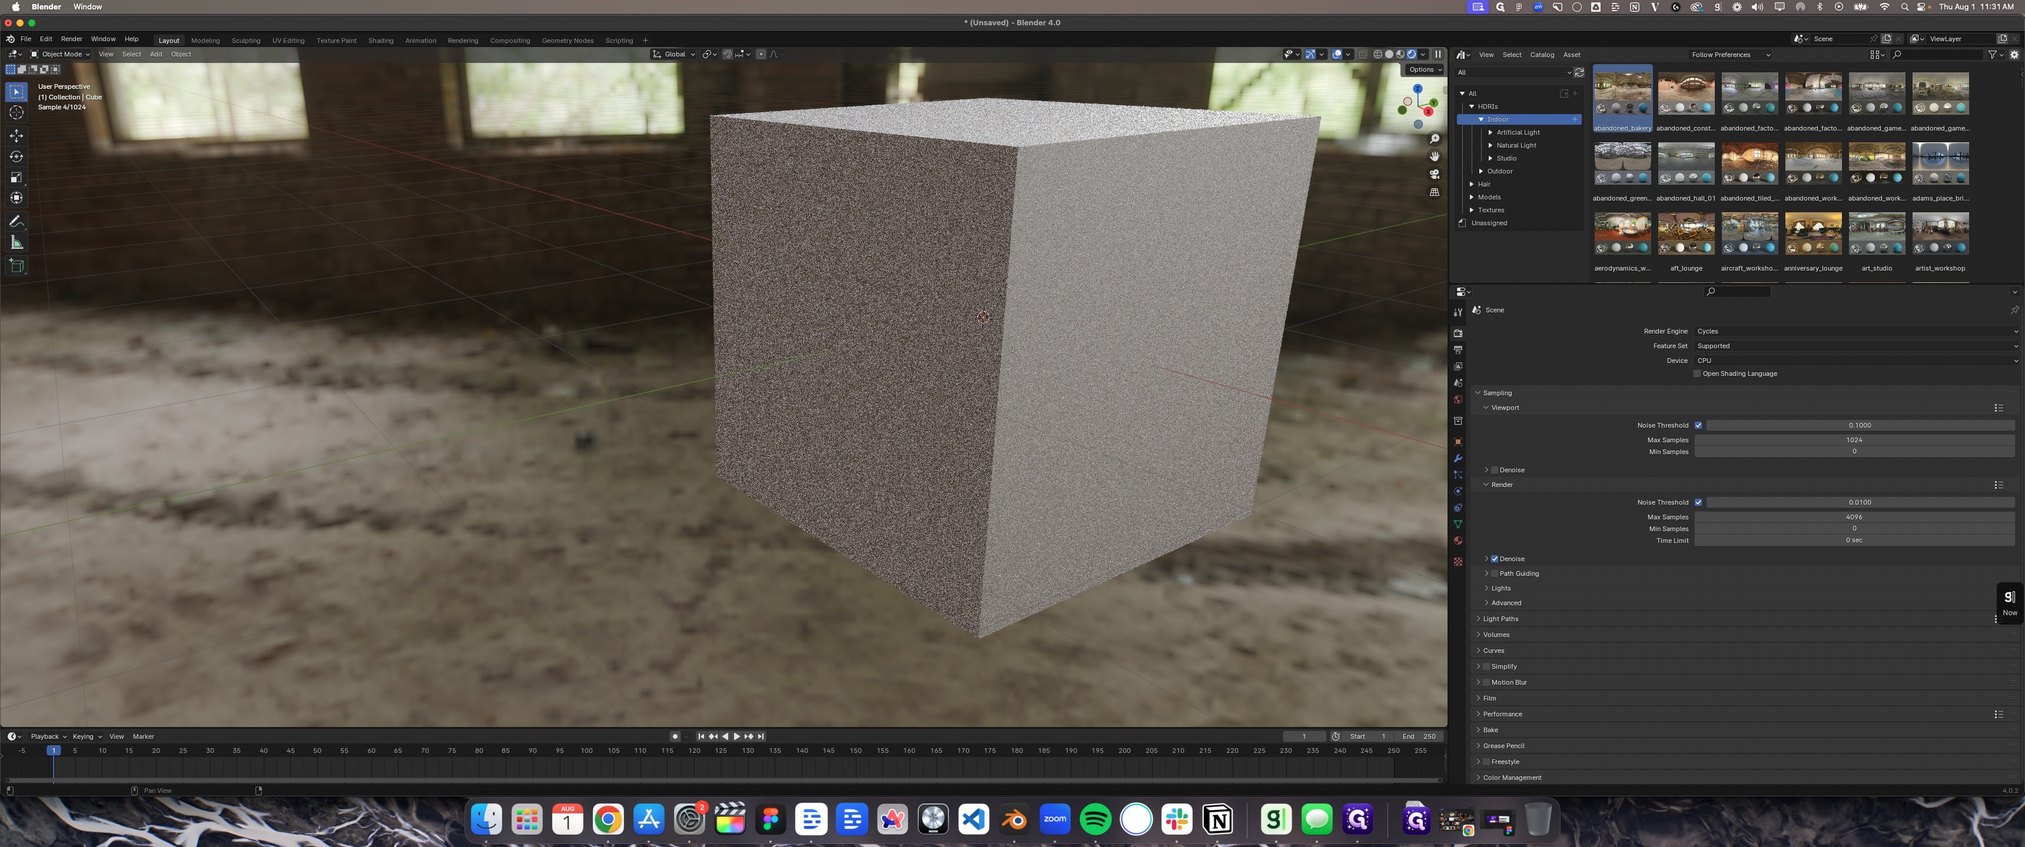This screenshot has height=847, width=2025.
Task: Select the Rotate tool
Action: (x=16, y=156)
